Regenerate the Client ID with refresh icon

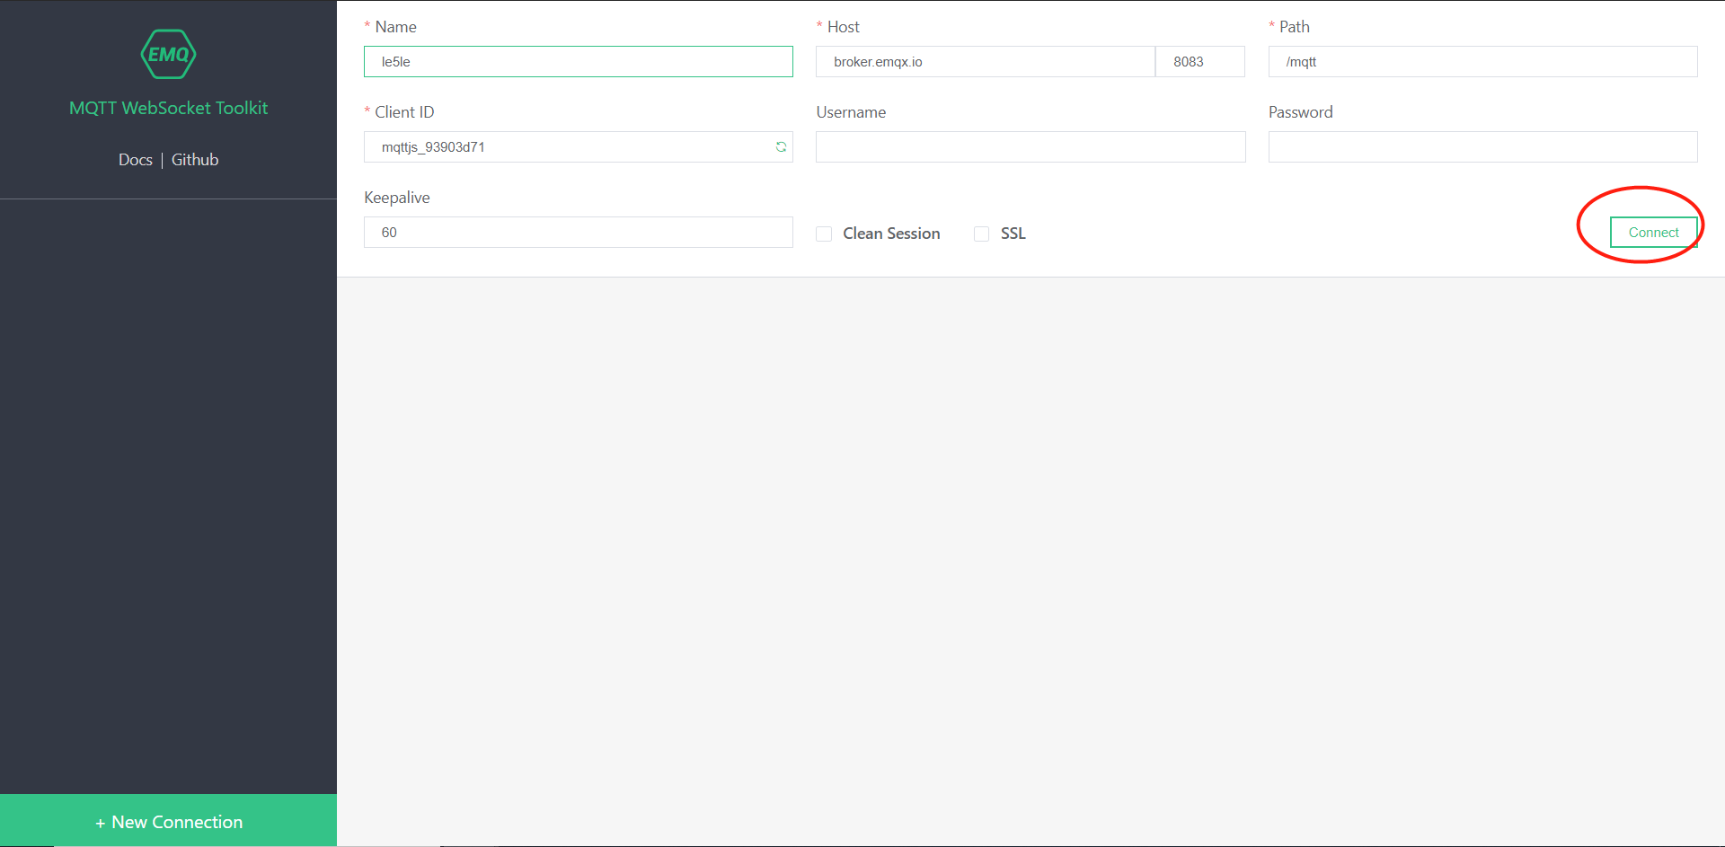[781, 147]
